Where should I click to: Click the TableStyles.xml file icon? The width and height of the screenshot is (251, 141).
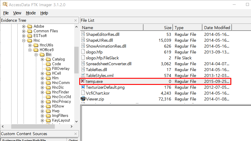coord(83,75)
